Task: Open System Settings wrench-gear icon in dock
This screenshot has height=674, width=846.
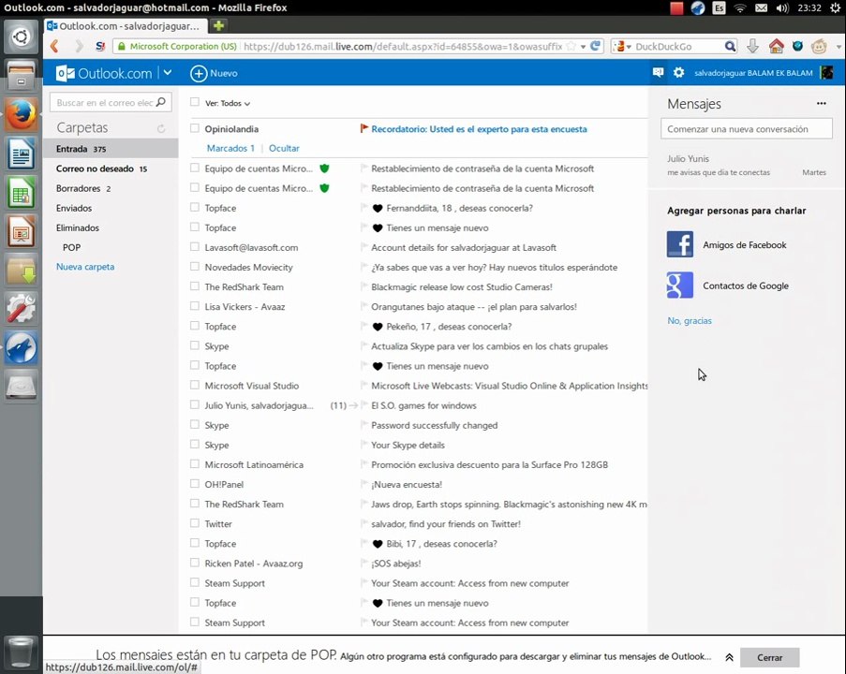Action: click(21, 308)
